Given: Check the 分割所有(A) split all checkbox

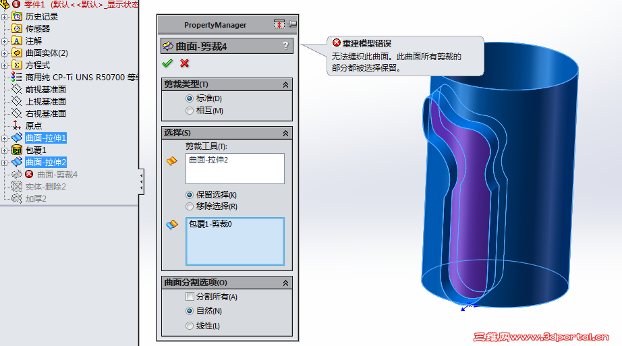Looking at the screenshot, I should click(190, 296).
